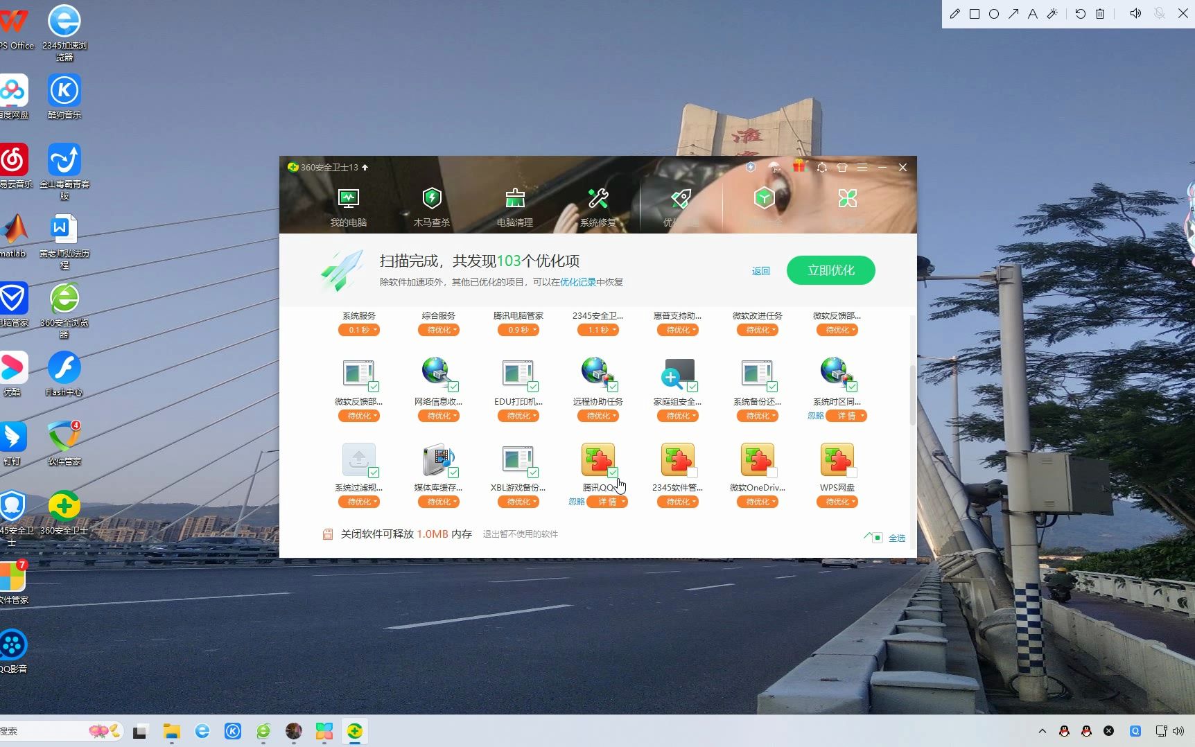Launch 酷狗音乐 from the desktop
Image resolution: width=1195 pixels, height=747 pixels.
coord(64,90)
